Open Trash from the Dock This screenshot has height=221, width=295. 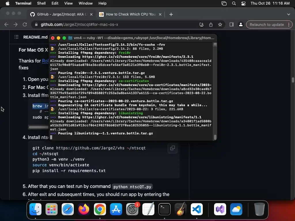260,209
